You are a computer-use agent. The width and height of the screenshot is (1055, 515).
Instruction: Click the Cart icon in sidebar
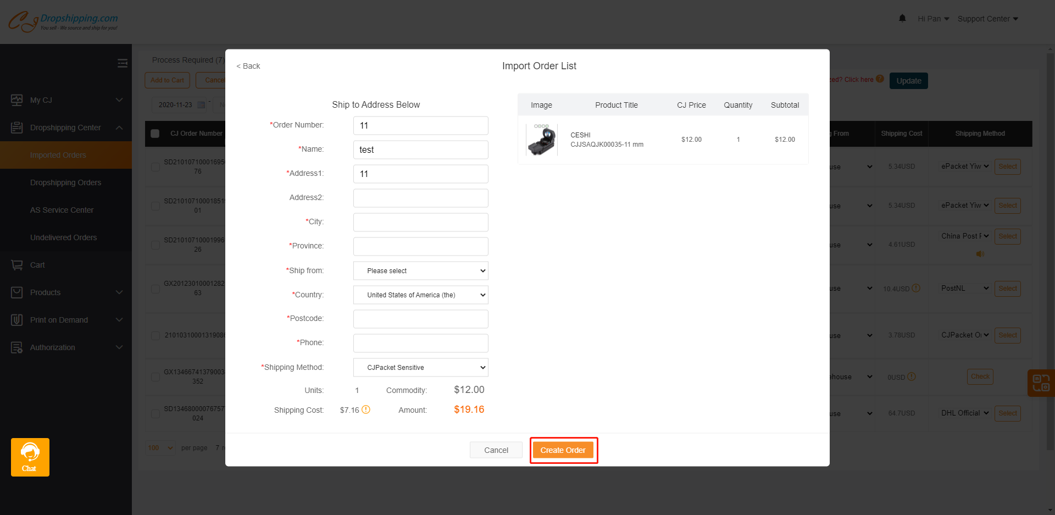[17, 265]
